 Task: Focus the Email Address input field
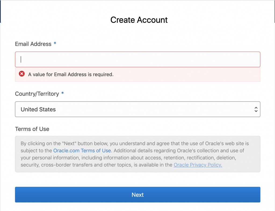pyautogui.click(x=137, y=59)
